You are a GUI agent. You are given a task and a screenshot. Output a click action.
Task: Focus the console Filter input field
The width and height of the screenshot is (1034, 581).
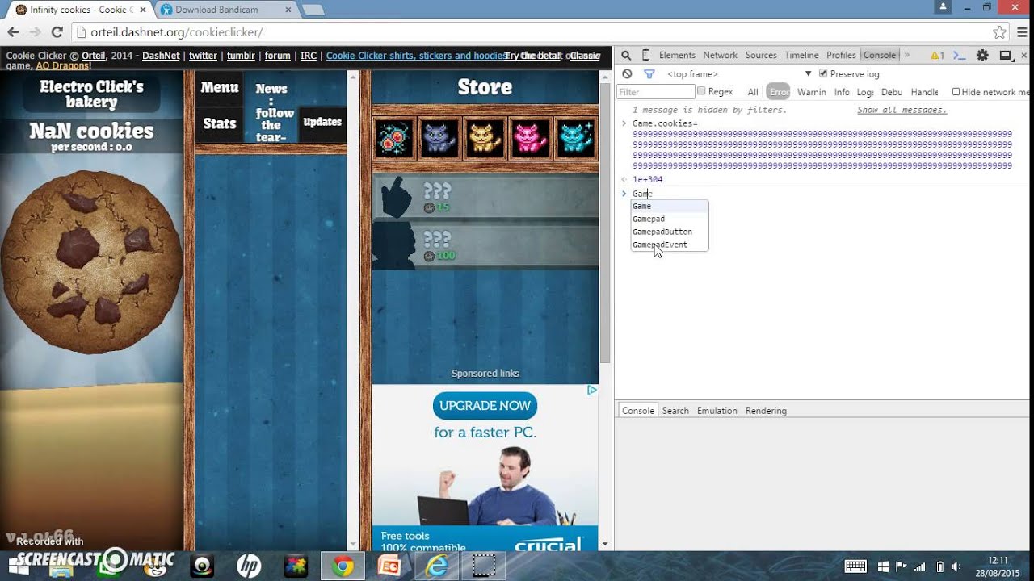point(655,92)
